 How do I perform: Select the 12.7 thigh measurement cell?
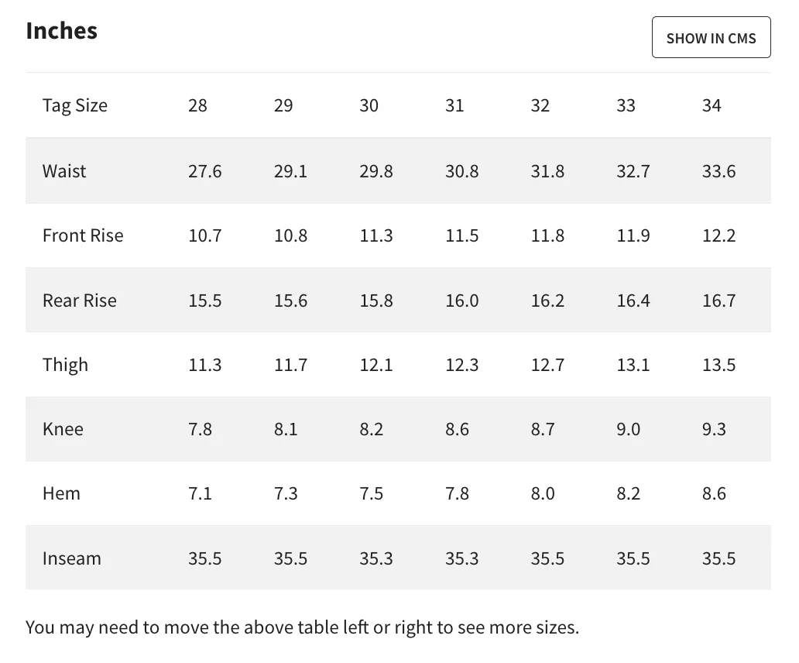[x=547, y=365]
